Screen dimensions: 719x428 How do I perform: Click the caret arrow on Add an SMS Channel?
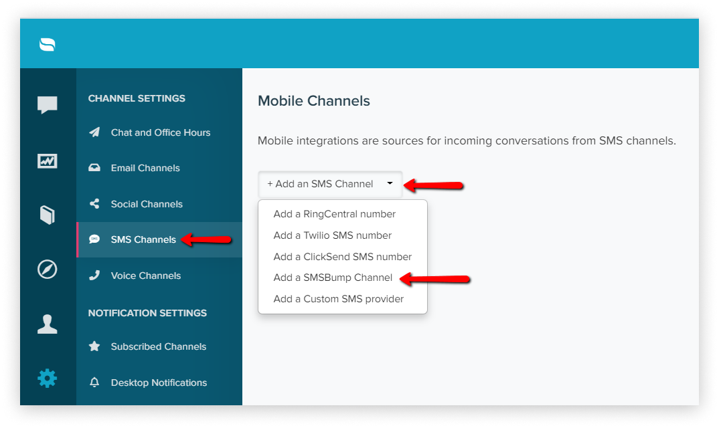390,183
